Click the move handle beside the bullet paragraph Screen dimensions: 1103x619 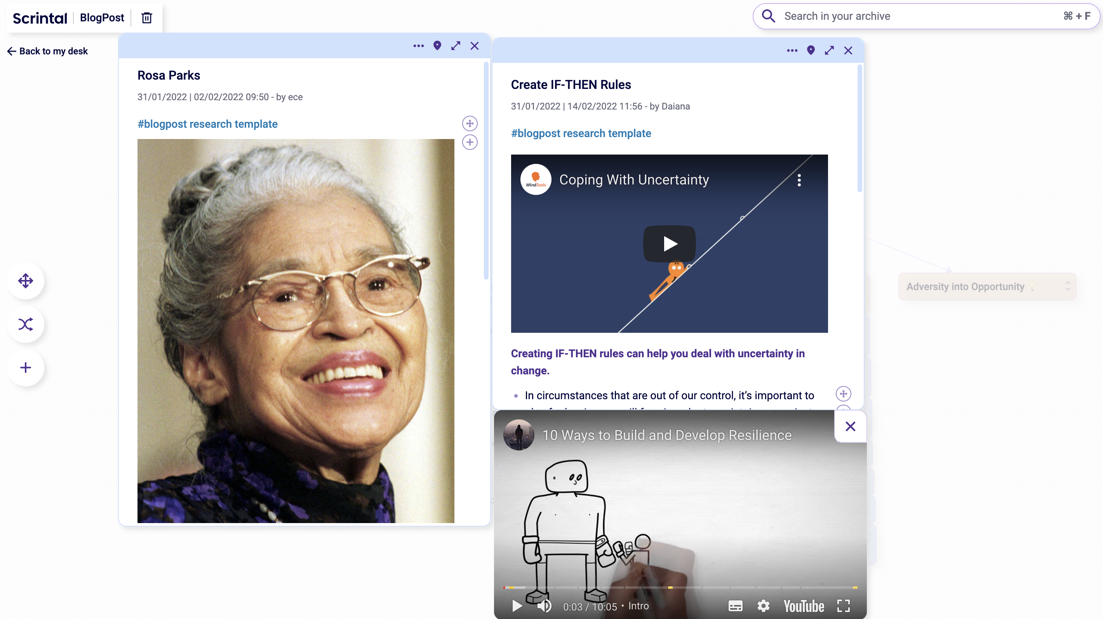pyautogui.click(x=843, y=394)
